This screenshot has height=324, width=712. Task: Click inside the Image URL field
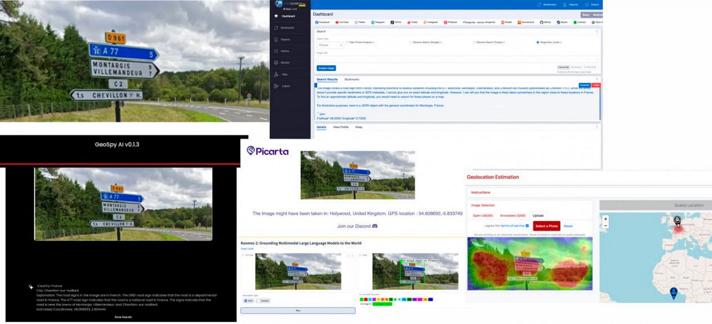pyautogui.click(x=457, y=59)
